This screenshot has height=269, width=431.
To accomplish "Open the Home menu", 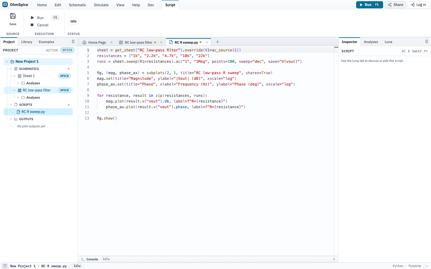I will tap(42, 5).
